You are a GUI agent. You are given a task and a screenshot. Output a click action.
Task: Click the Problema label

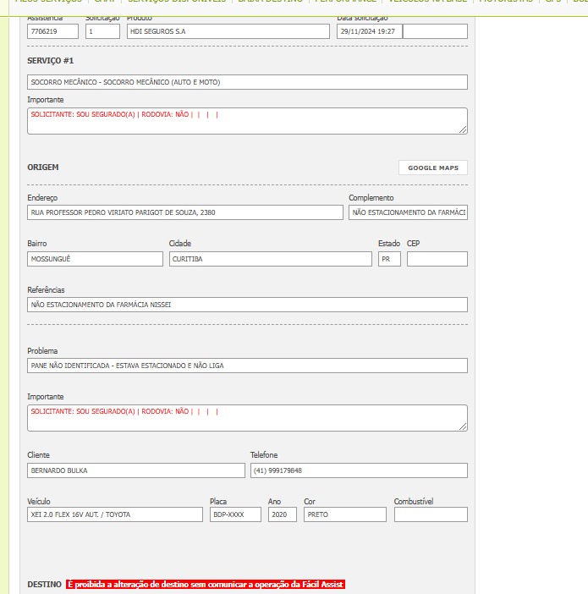pyautogui.click(x=42, y=351)
